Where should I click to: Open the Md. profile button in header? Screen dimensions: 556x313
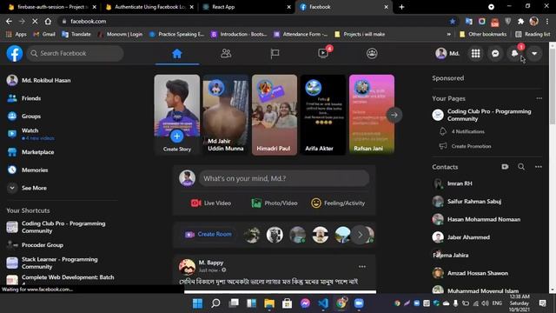tap(447, 54)
